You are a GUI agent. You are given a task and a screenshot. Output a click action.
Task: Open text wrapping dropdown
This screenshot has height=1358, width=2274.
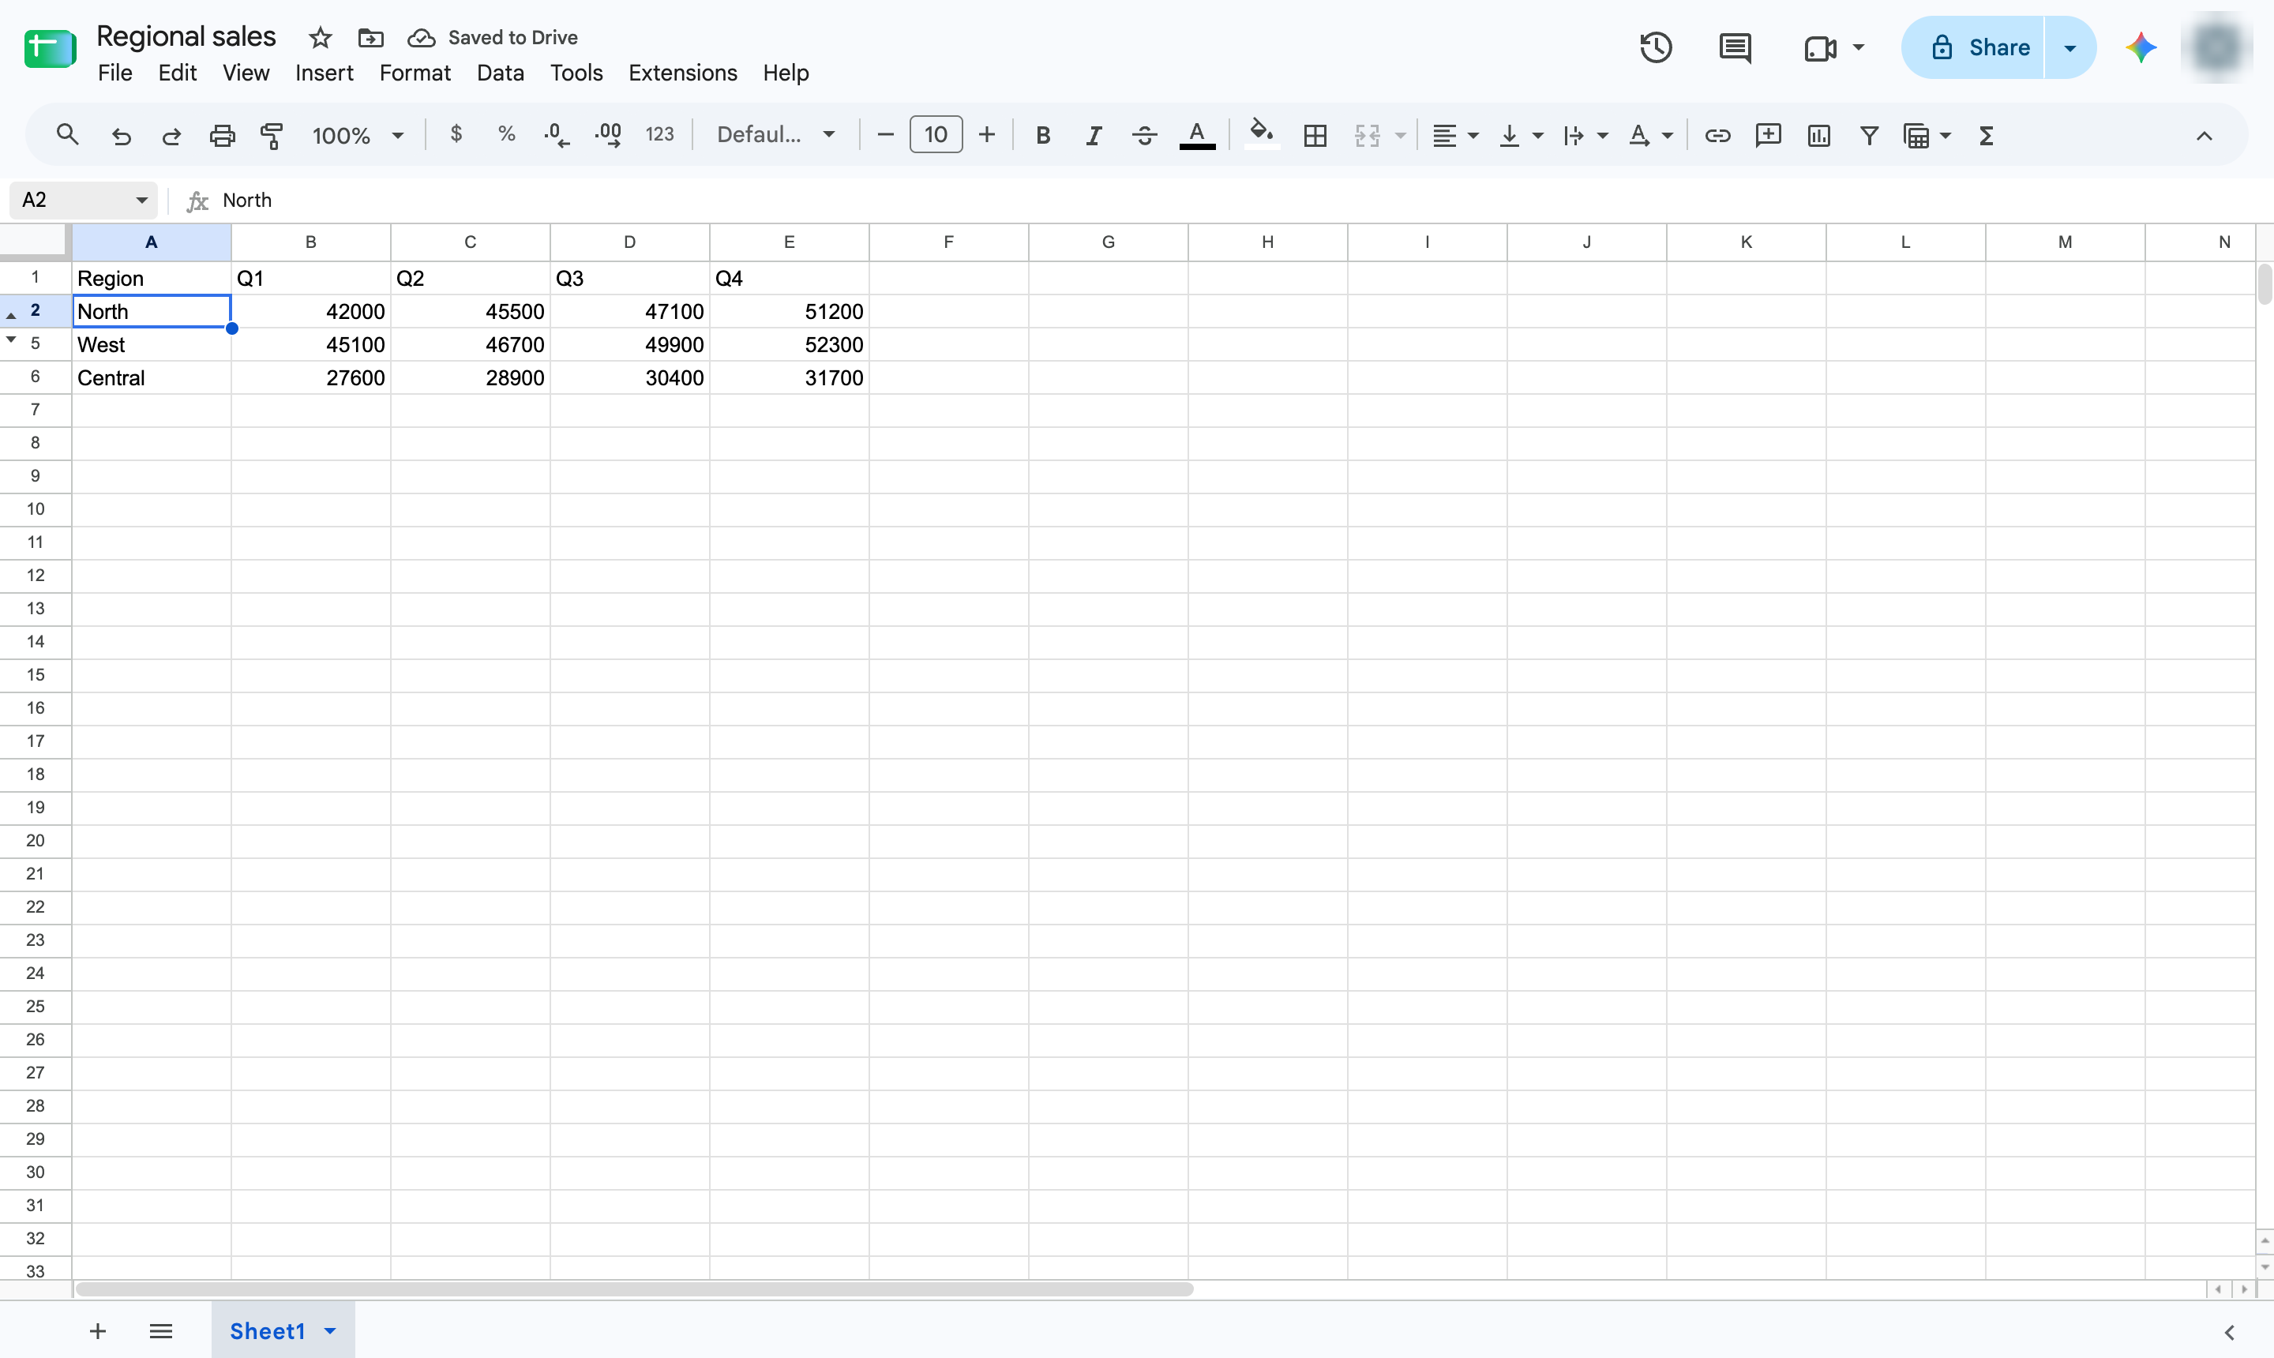tap(1585, 136)
